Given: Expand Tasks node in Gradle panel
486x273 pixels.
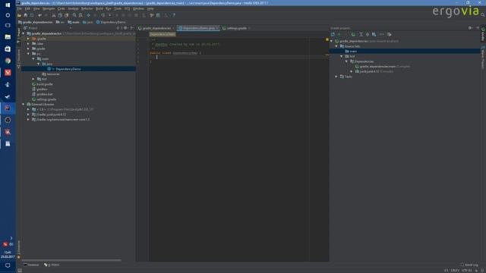Looking at the screenshot, I should tap(336, 77).
